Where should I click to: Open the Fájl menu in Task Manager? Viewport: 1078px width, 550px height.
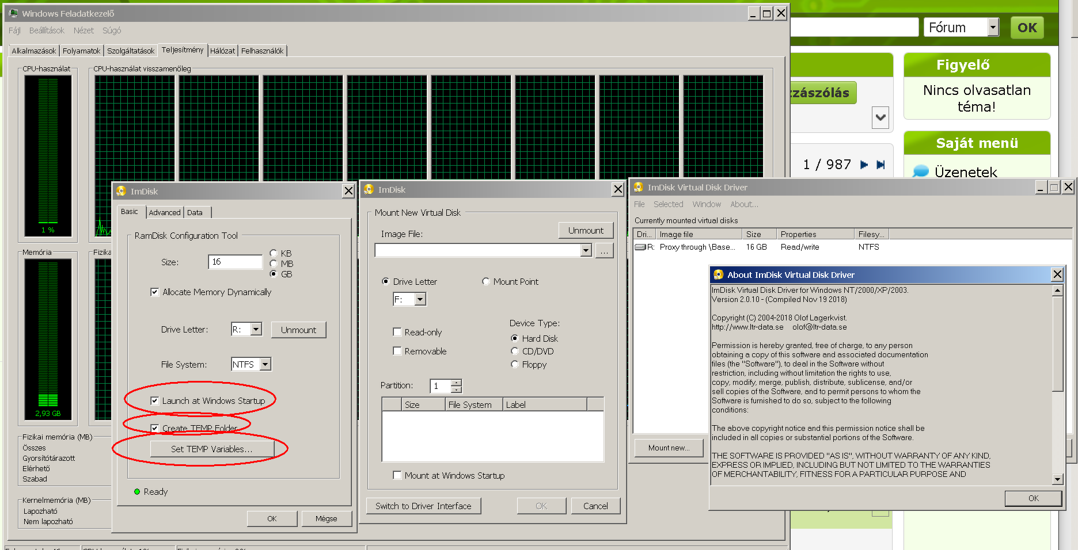coord(14,30)
